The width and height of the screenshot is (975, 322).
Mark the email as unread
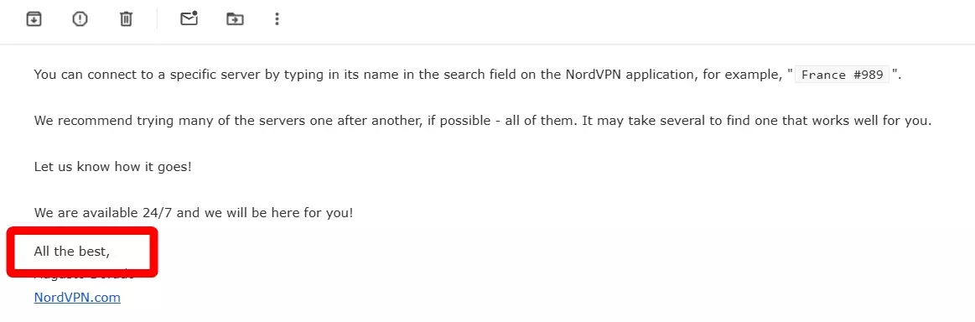[x=189, y=18]
